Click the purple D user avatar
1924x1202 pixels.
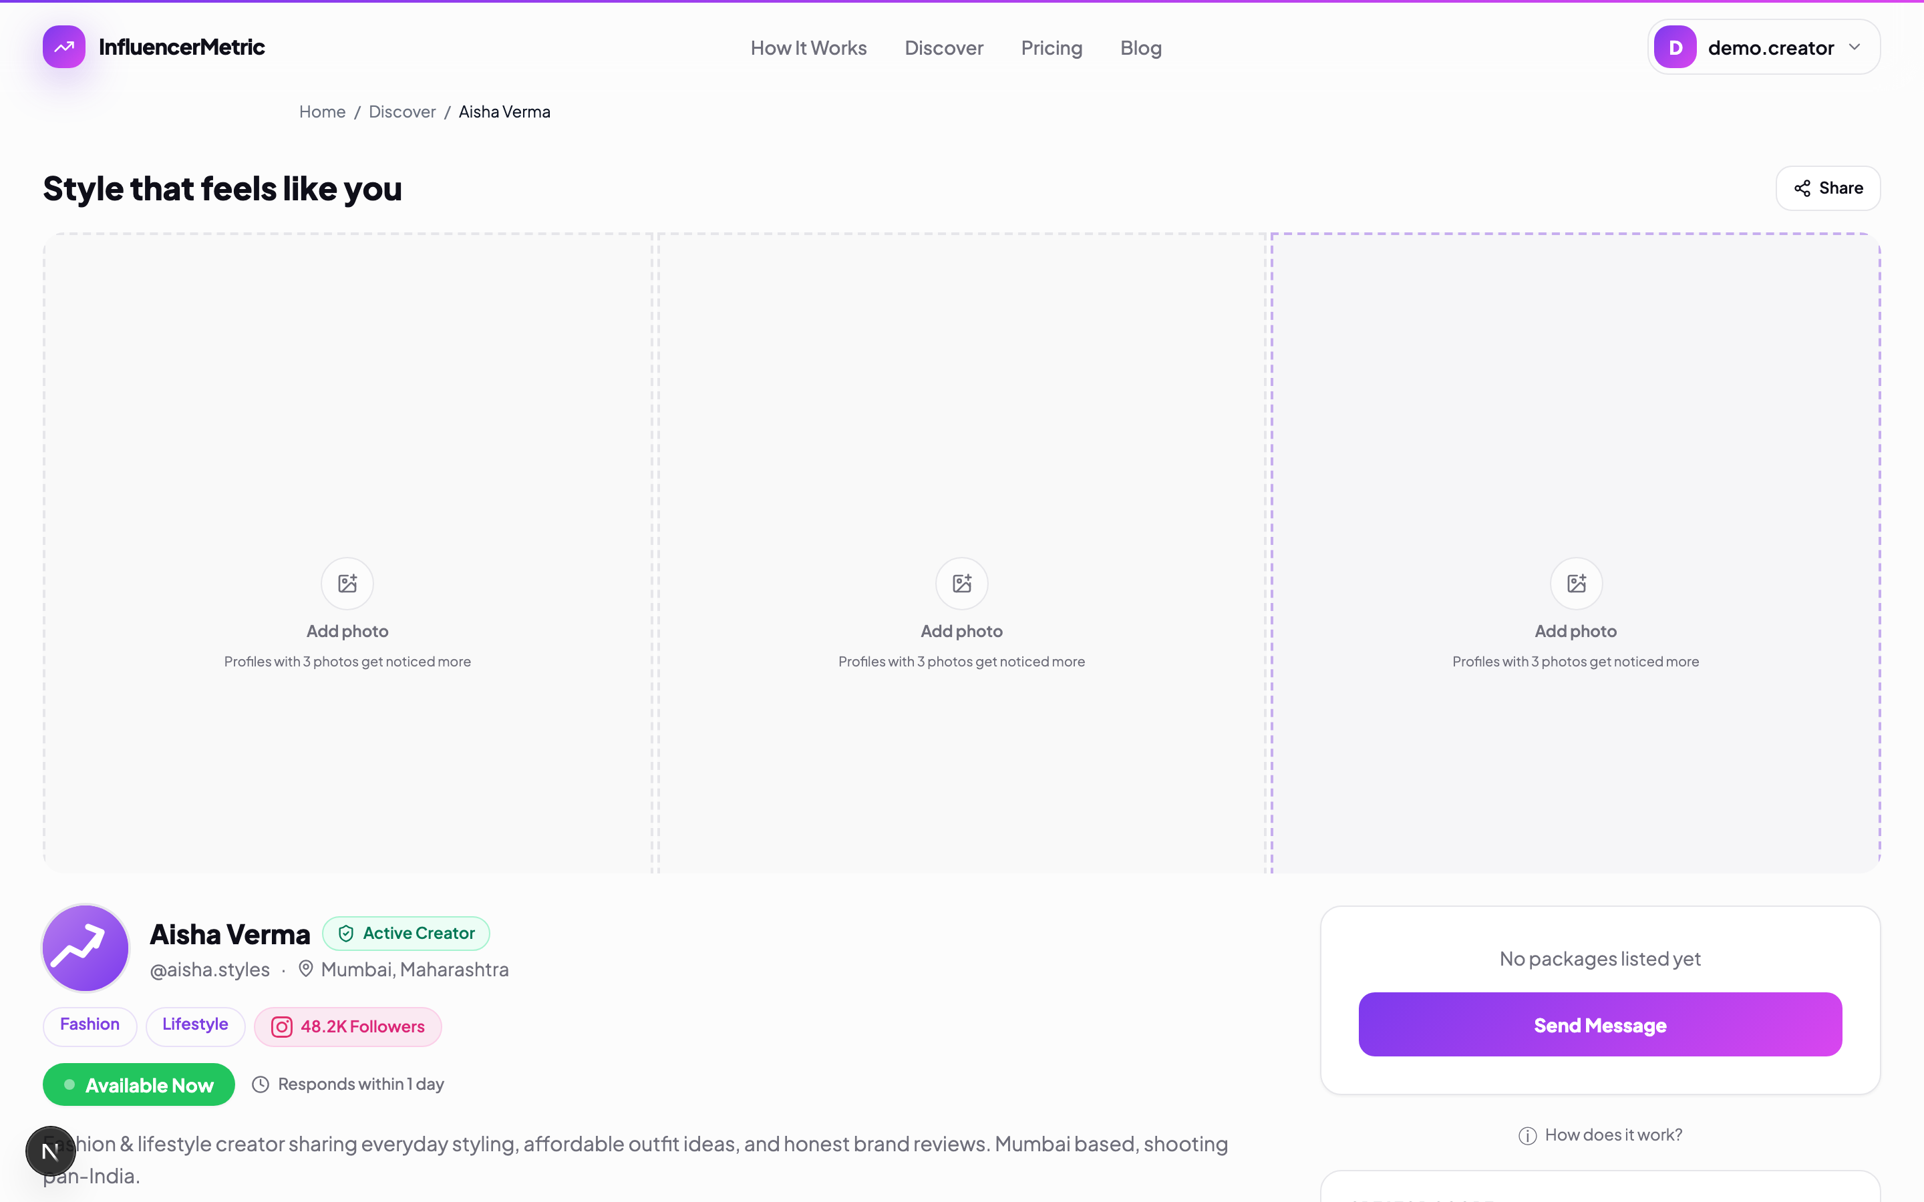coord(1675,47)
